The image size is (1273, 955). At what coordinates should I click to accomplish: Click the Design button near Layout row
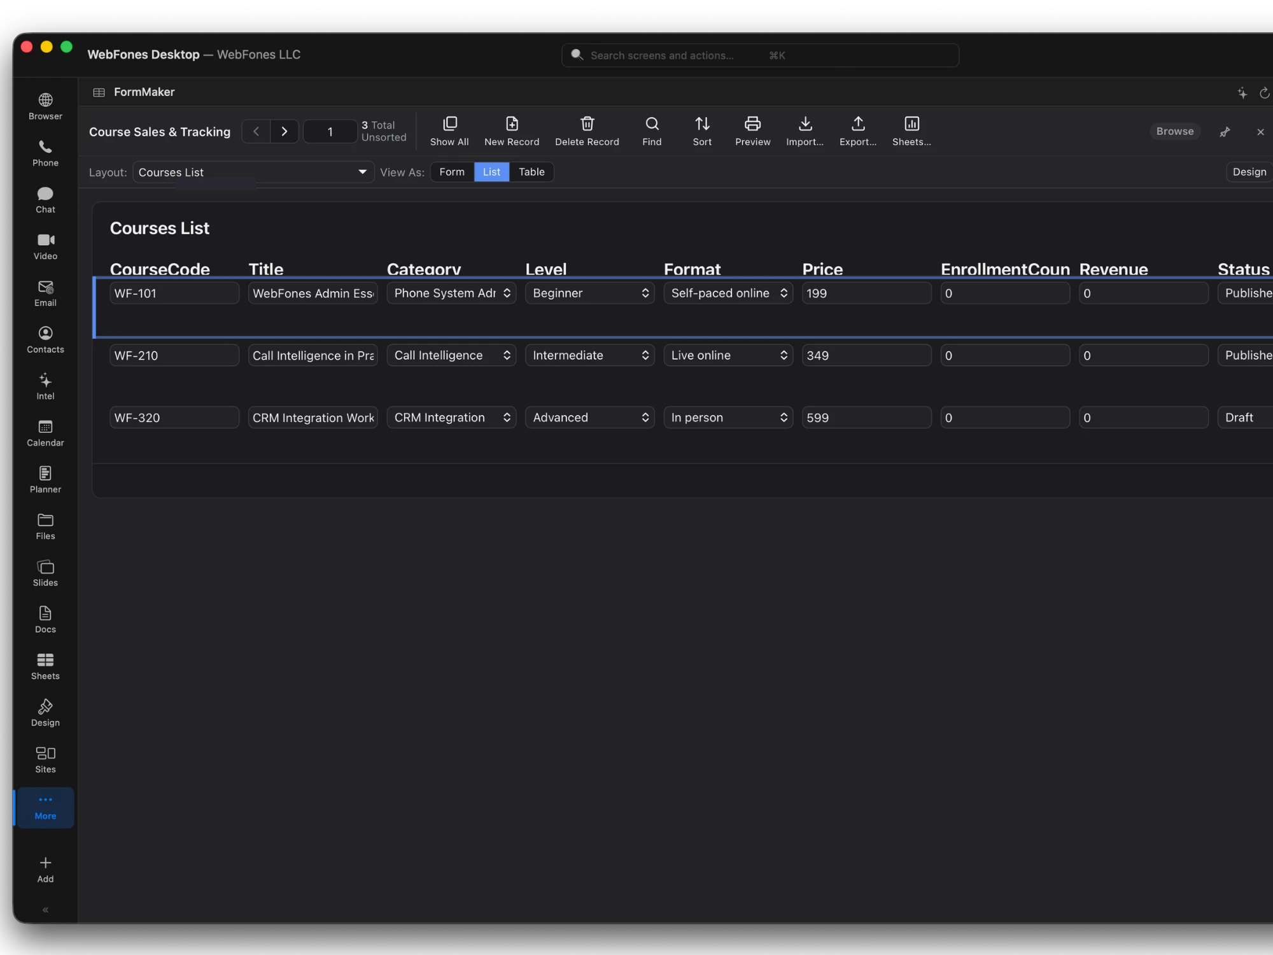pos(1249,172)
